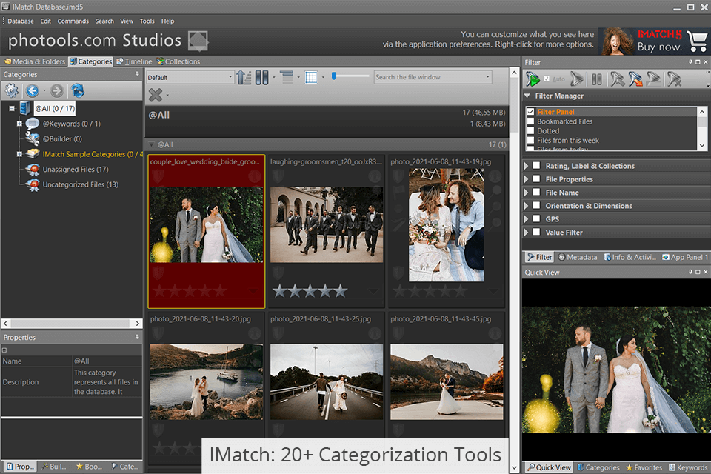The image size is (711, 474).
Task: Expand the Rating, Label & Collections section
Action: pyautogui.click(x=527, y=166)
